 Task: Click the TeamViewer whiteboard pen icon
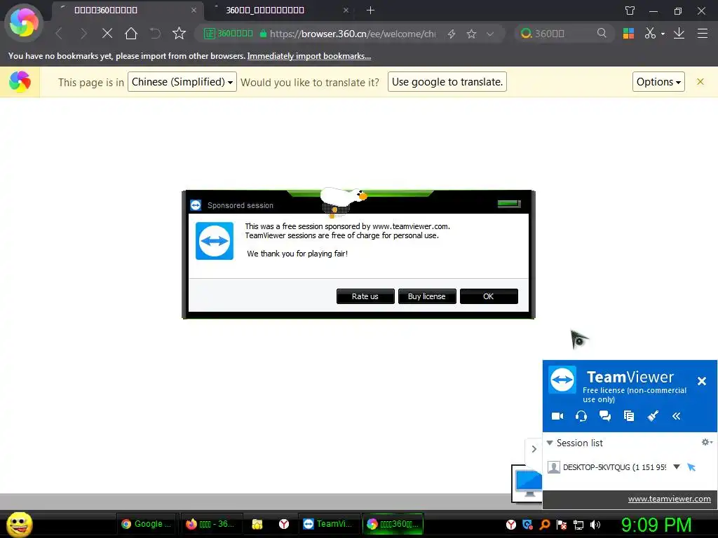[653, 416]
